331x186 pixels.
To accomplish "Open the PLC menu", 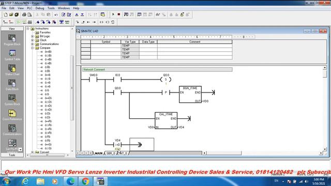I will coord(29,8).
